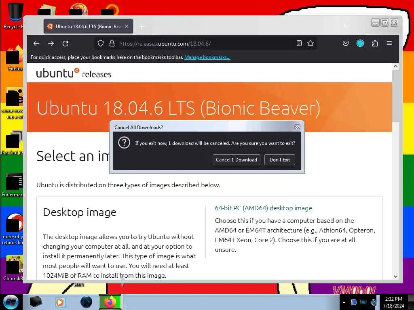Click the Ubuntu 18.04.6 LTS (Bionic Beaver) banner title
This screenshot has height=310, width=414.
click(178, 108)
